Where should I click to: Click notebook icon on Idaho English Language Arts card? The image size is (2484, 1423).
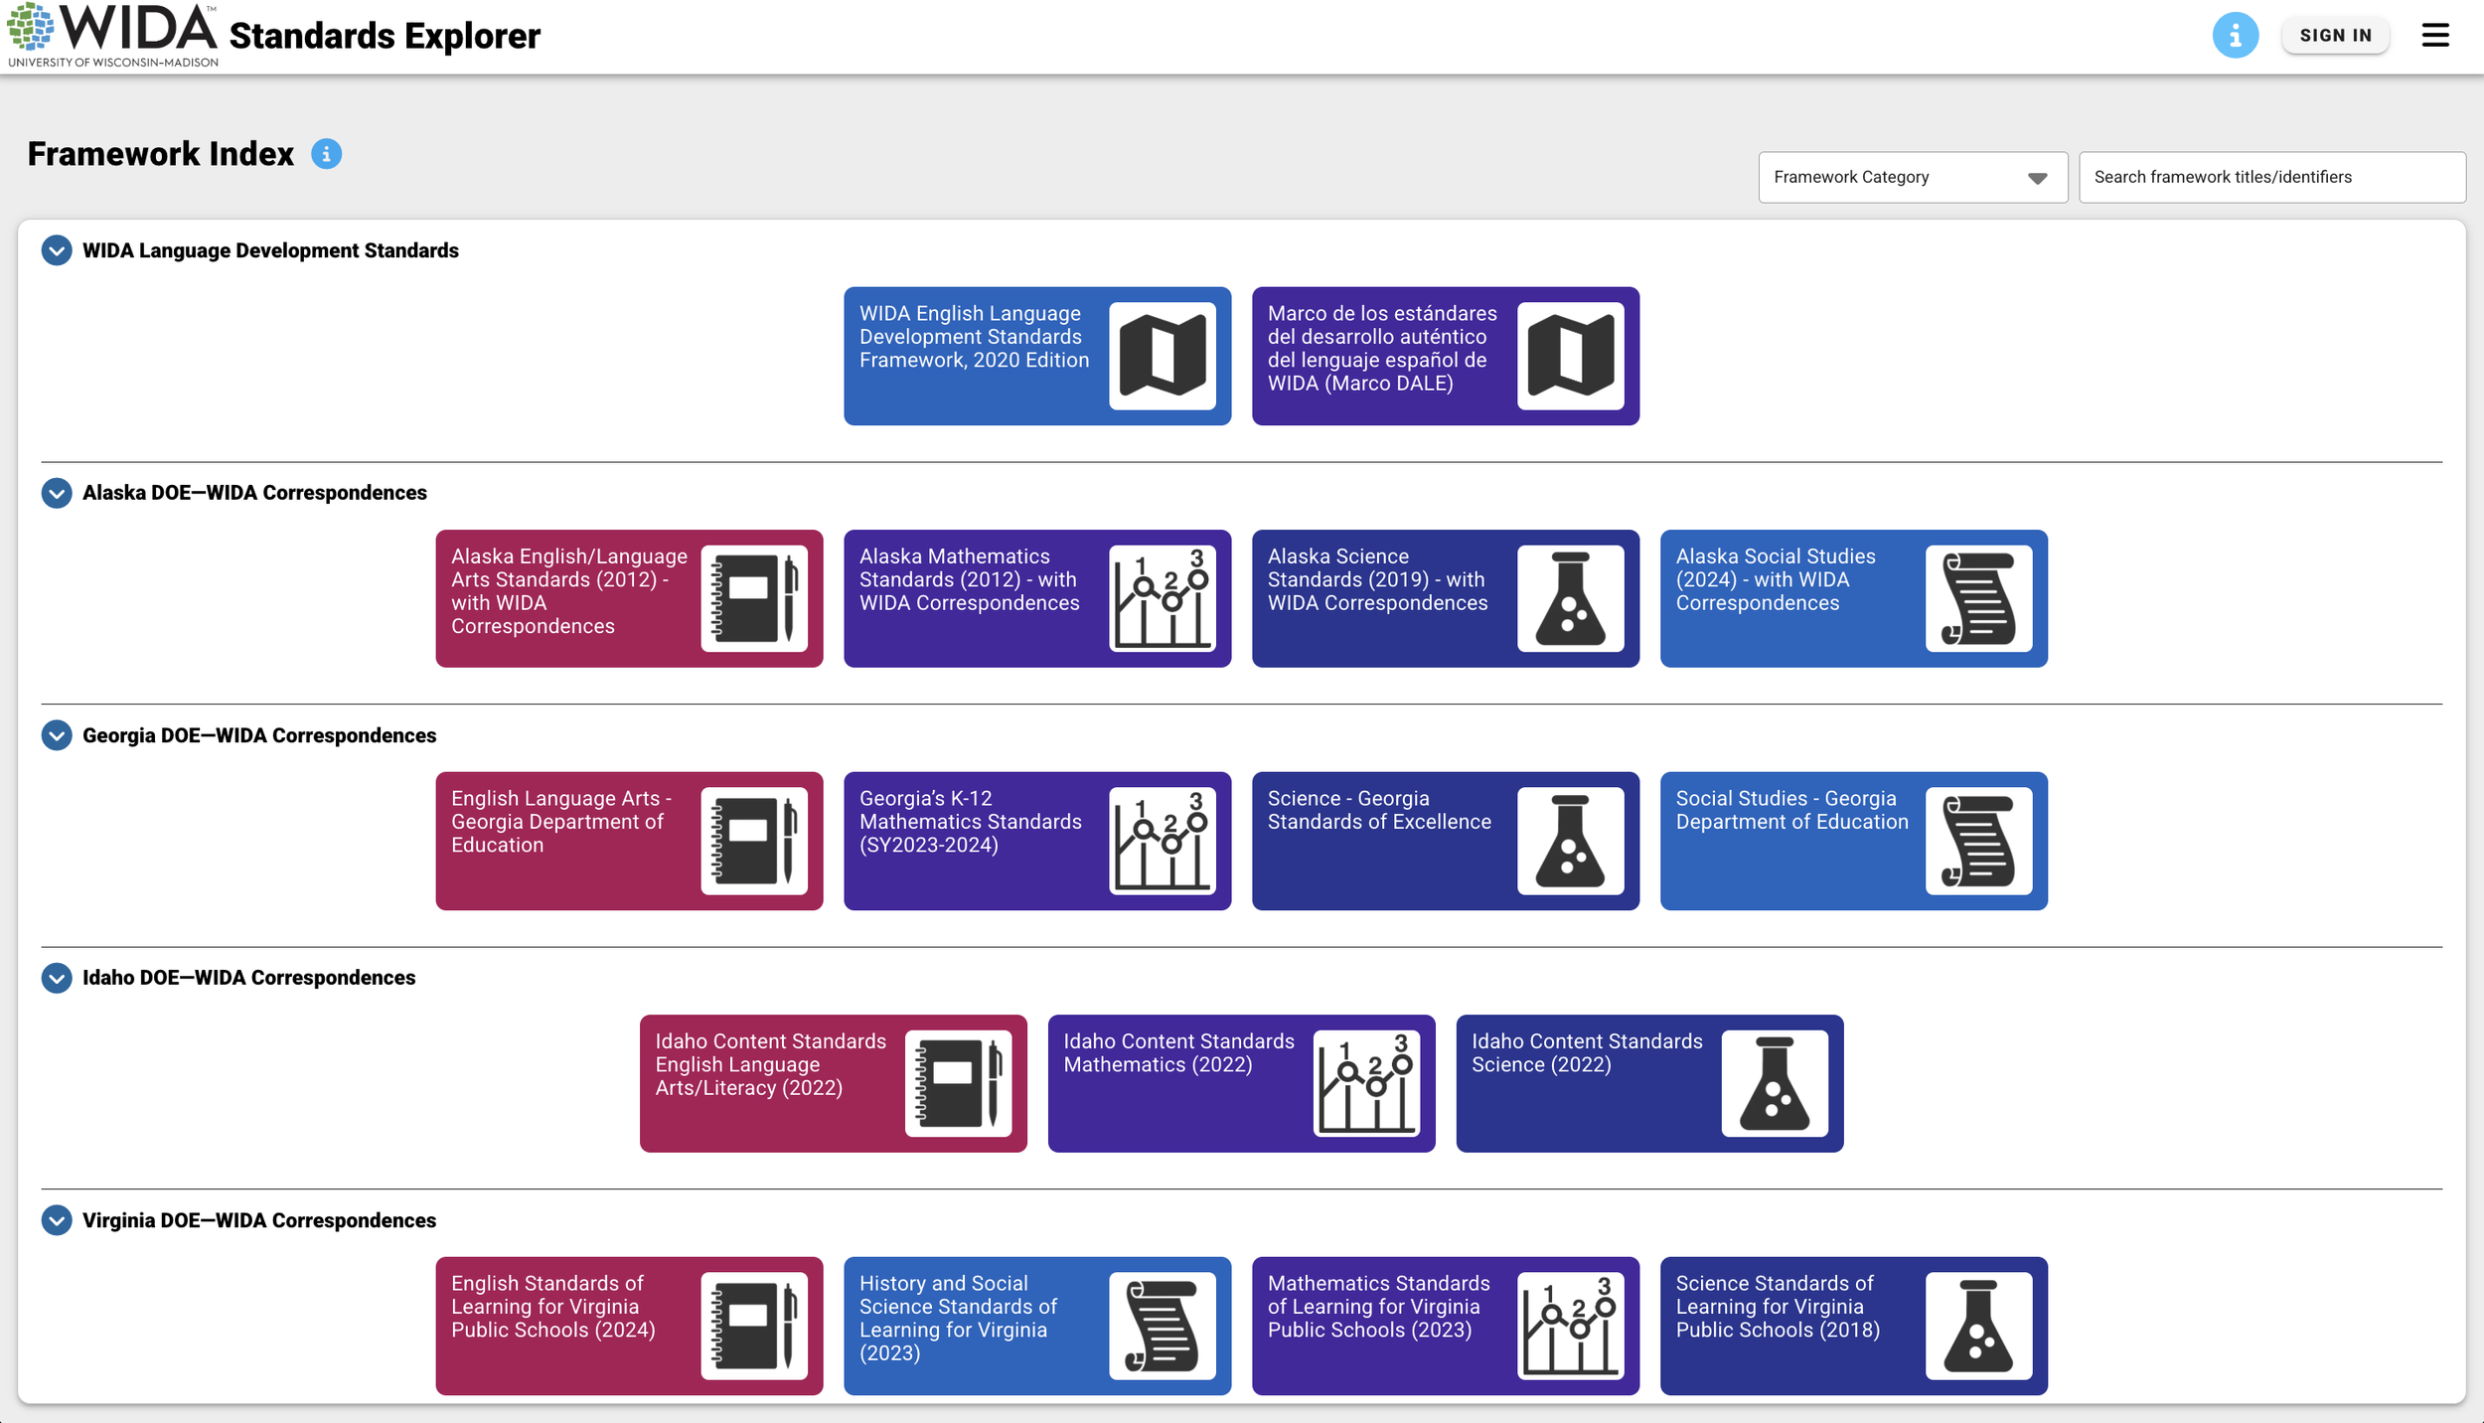[x=959, y=1083]
